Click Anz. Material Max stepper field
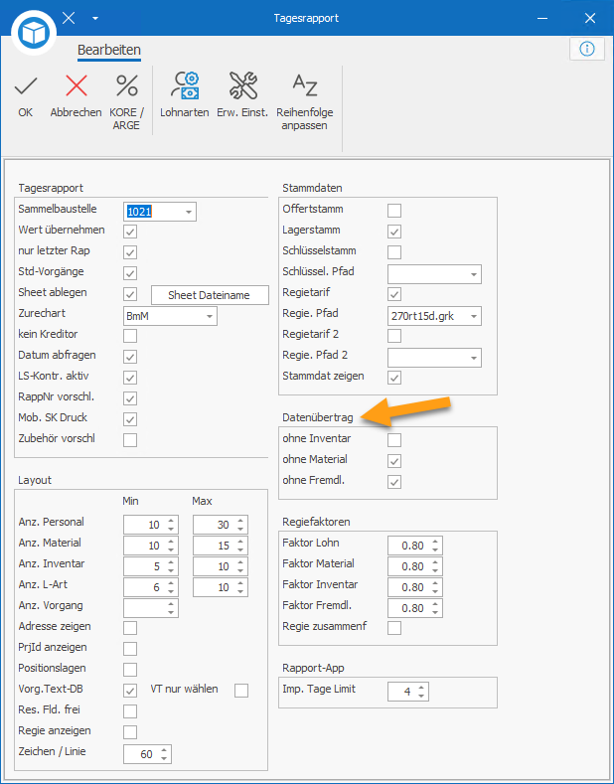614x784 pixels. [221, 546]
